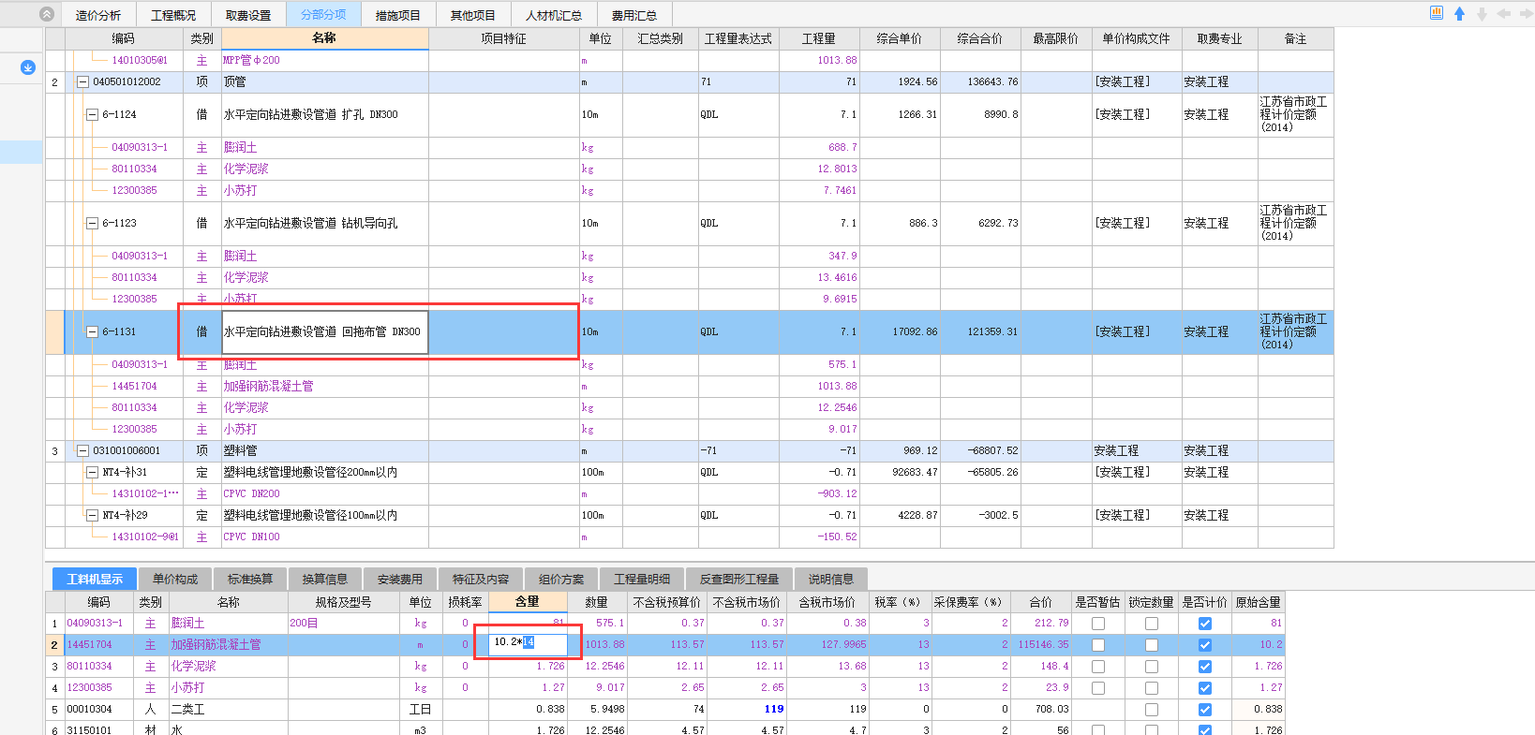Click the 工程量 column header
The width and height of the screenshot is (1535, 735).
[819, 38]
